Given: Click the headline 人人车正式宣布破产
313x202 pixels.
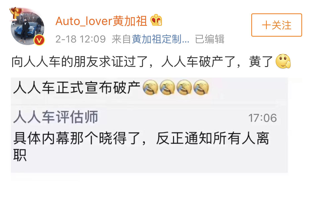Looking at the screenshot, I should click(x=77, y=88).
